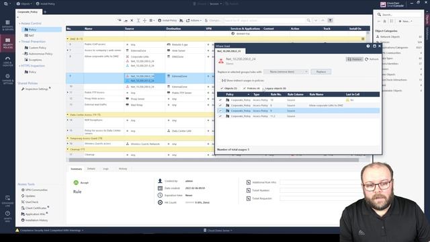
Task: Uncheck the rule 10 usage row checkbox
Action: [220, 100]
